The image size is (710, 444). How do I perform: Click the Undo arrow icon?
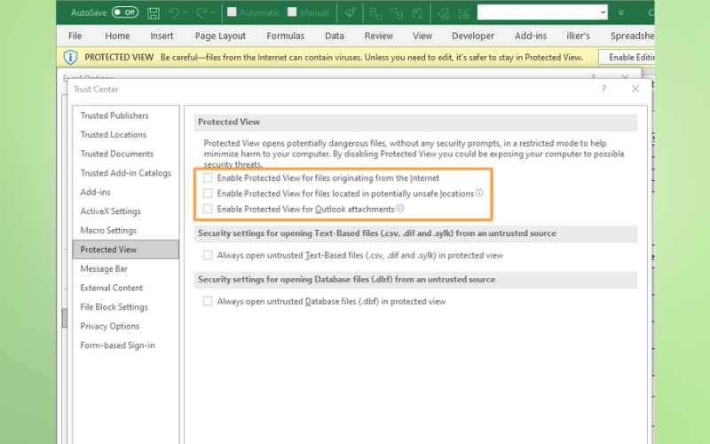tap(176, 13)
